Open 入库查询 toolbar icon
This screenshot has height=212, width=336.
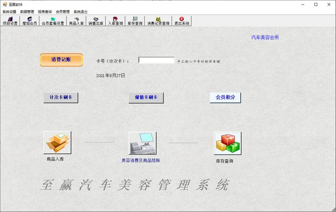[115, 21]
